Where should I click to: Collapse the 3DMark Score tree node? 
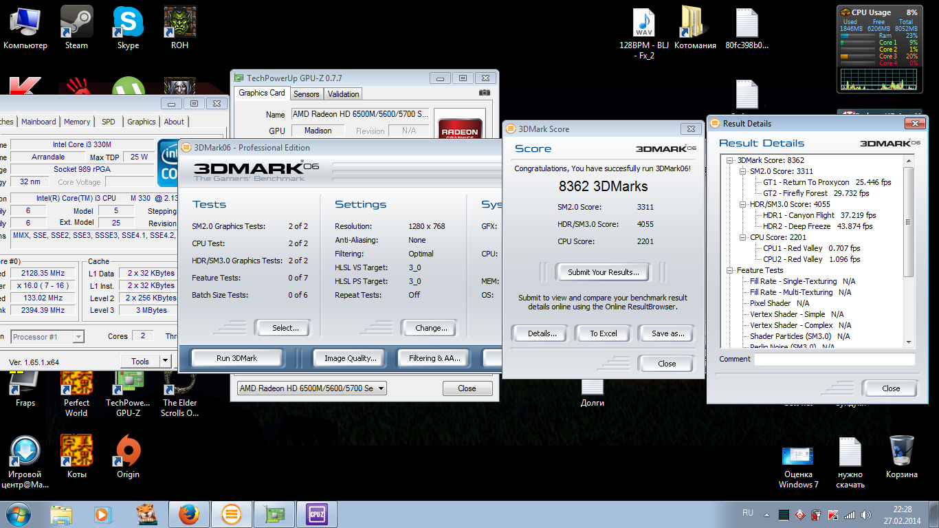click(x=731, y=160)
